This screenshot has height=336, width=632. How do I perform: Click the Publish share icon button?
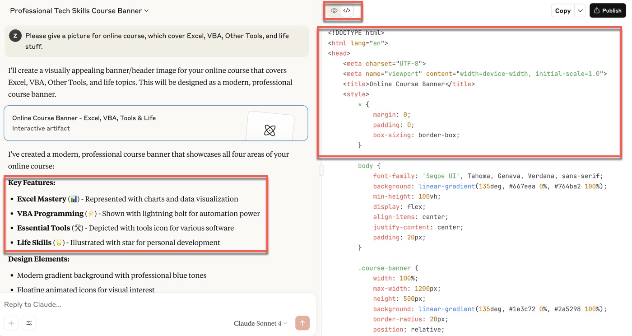point(608,10)
